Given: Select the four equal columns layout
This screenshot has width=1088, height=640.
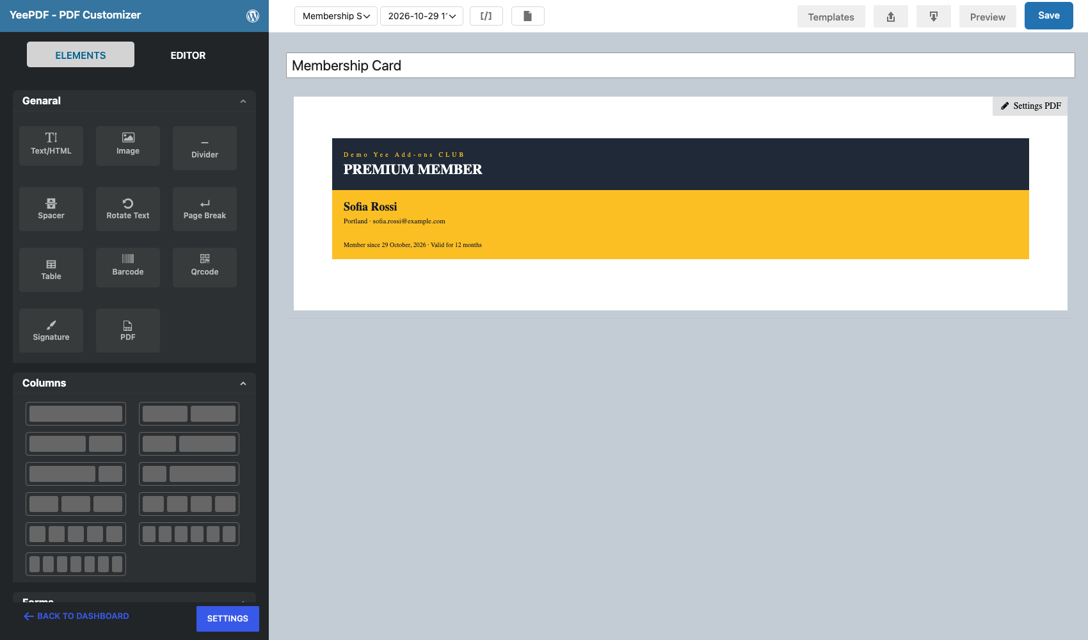Looking at the screenshot, I should click(189, 504).
